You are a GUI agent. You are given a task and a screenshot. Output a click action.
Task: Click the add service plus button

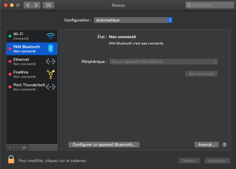point(10,147)
